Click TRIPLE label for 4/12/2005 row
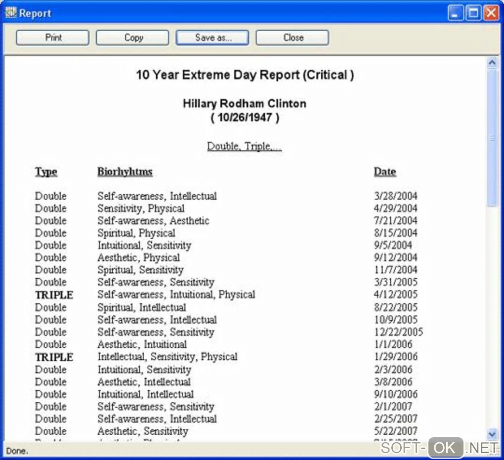The image size is (504, 460). 54,295
